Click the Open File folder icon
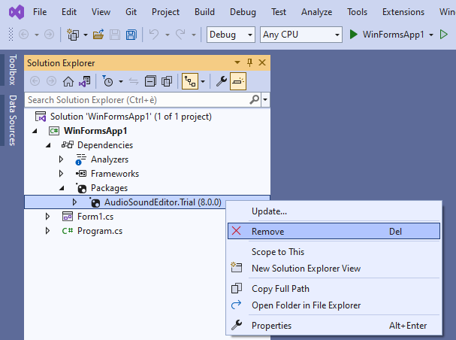456x340 pixels. pyautogui.click(x=98, y=35)
